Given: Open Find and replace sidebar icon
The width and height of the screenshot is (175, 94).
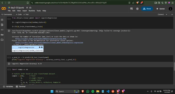Looking at the screenshot, I should click(x=2, y=25).
